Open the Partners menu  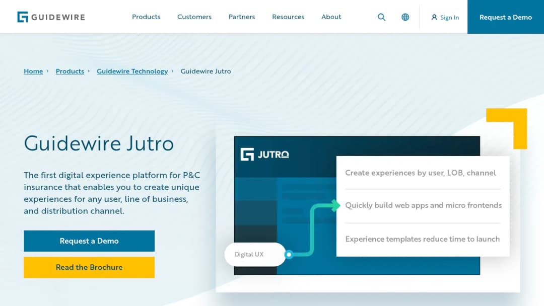tap(242, 17)
